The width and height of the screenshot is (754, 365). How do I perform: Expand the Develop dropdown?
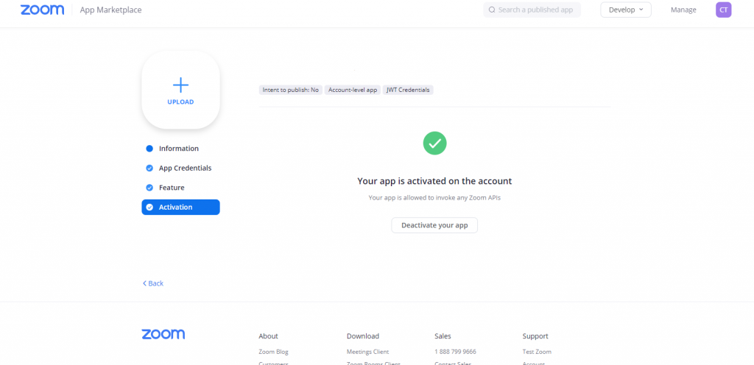(625, 10)
